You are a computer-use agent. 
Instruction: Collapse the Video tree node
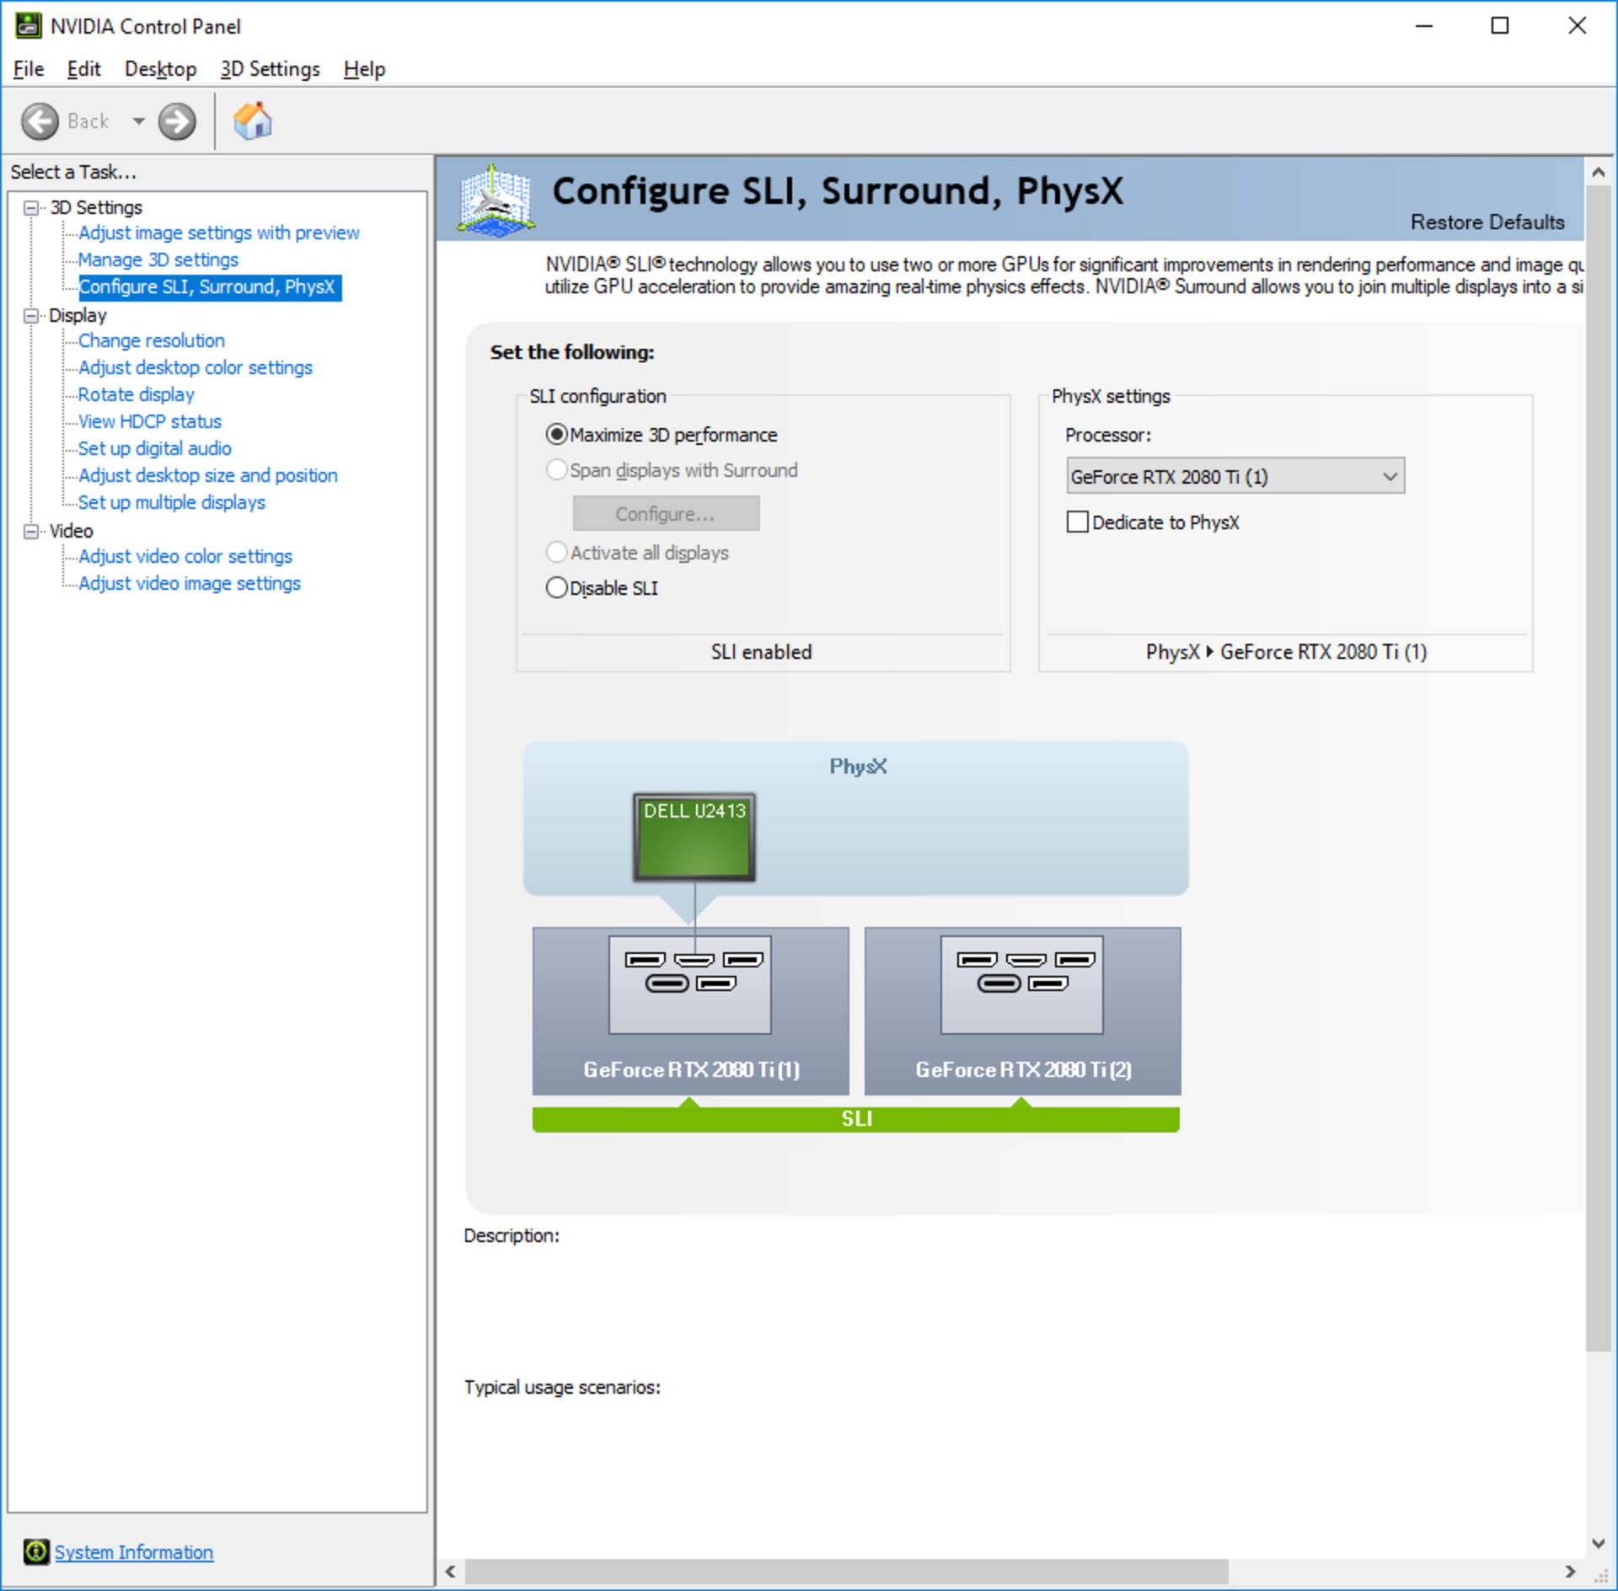[x=31, y=531]
